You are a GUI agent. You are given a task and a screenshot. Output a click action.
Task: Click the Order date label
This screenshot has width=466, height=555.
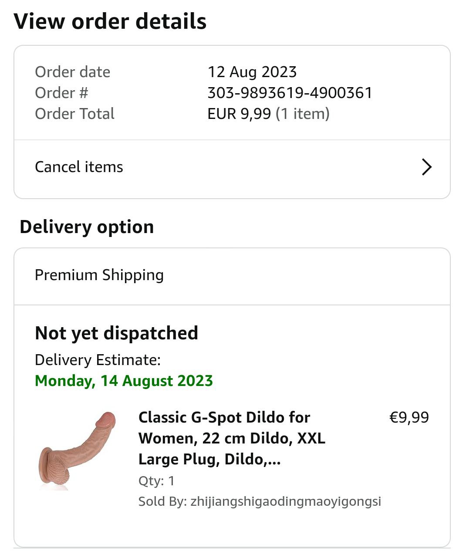[72, 72]
